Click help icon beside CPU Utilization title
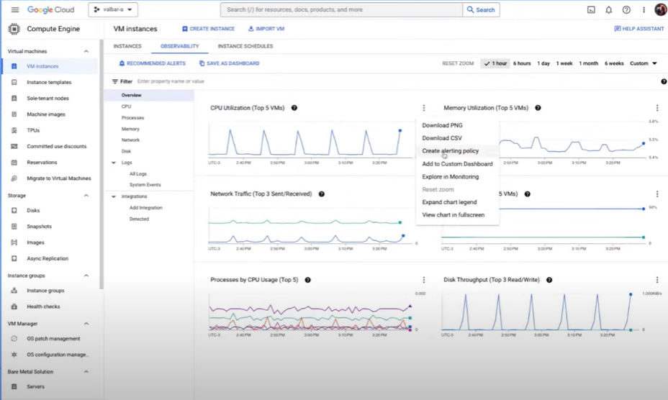The height and width of the screenshot is (400, 668). coord(294,108)
